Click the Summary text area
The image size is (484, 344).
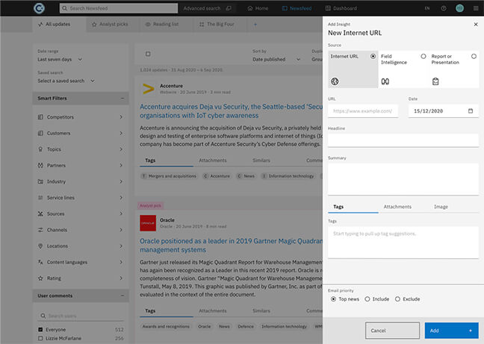pyautogui.click(x=403, y=179)
